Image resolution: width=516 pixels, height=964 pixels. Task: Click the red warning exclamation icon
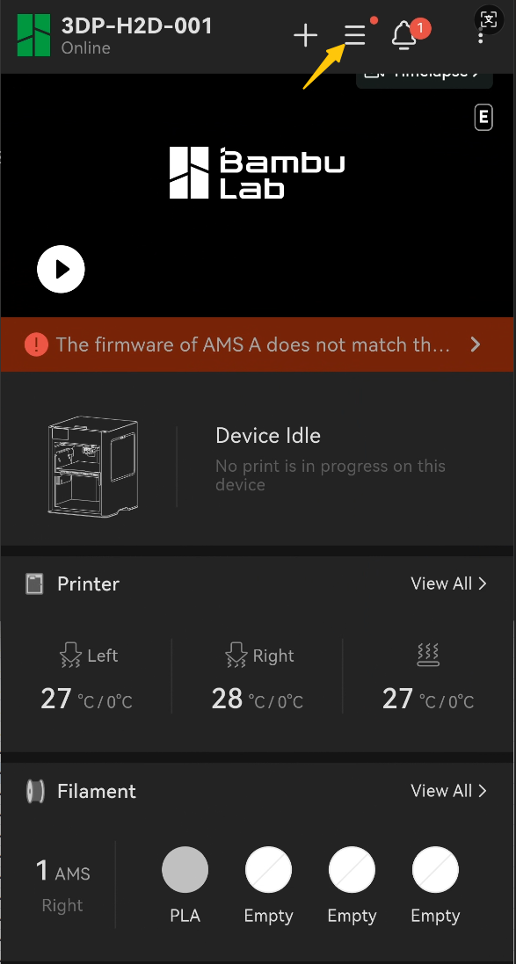36,344
